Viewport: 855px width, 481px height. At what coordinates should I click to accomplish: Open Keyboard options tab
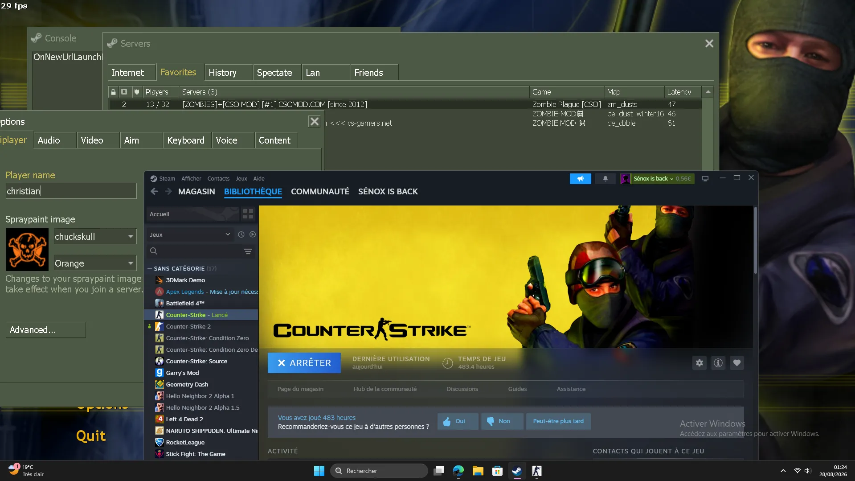(186, 140)
